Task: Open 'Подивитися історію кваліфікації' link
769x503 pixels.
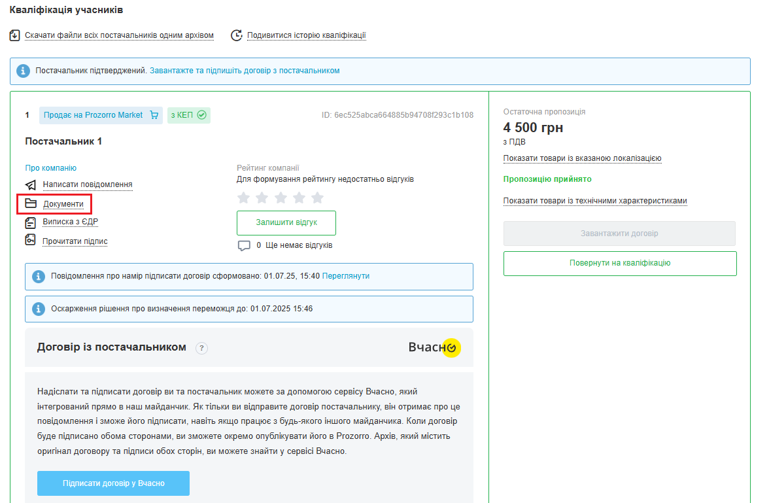Action: [x=306, y=35]
